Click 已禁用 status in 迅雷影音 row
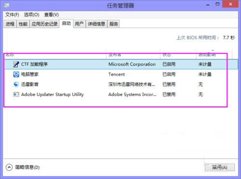Viewport: 241px width, 179px height. pyautogui.click(x=169, y=84)
